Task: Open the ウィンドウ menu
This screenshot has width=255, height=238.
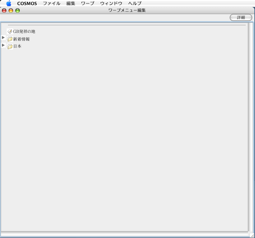Action: (x=111, y=4)
